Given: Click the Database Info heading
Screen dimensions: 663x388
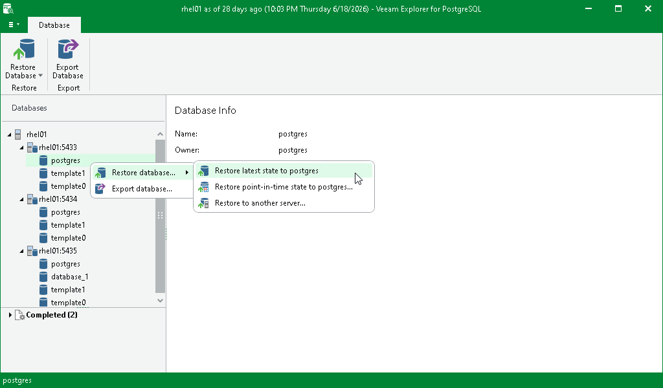Looking at the screenshot, I should (x=205, y=111).
